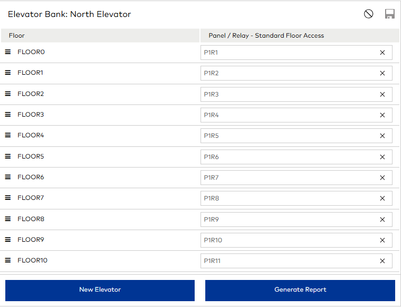The height and width of the screenshot is (307, 401).
Task: Clear the P1R1 relay assignment
Action: (382, 52)
